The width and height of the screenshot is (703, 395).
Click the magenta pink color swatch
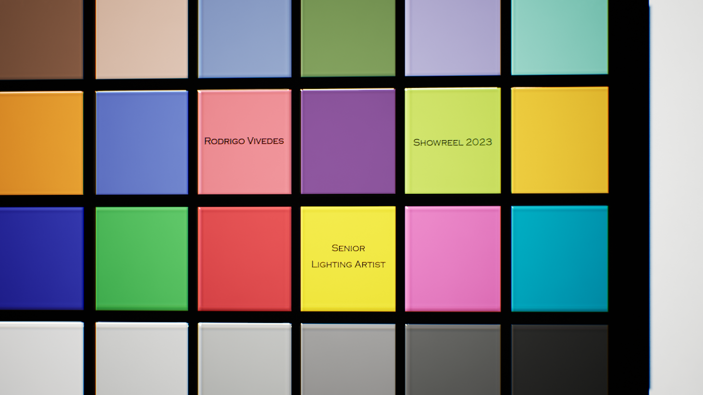tap(453, 259)
